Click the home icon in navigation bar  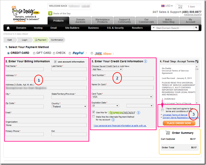coord(8,28)
